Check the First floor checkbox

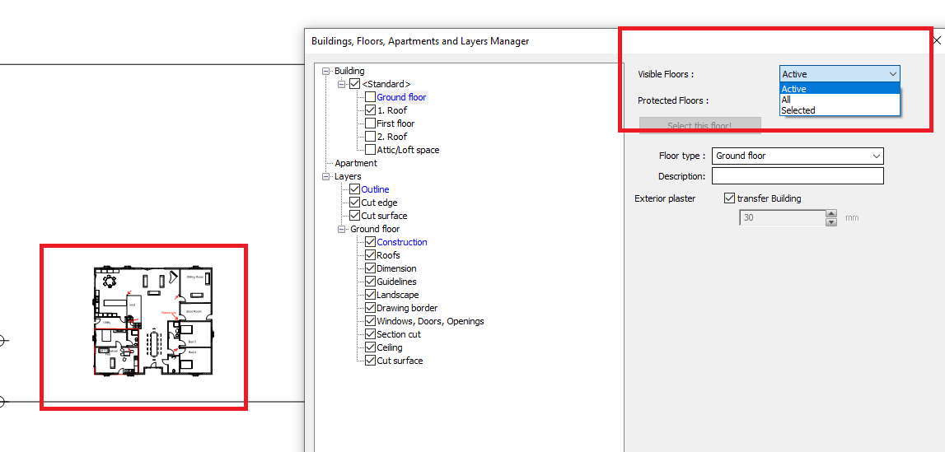pos(370,124)
